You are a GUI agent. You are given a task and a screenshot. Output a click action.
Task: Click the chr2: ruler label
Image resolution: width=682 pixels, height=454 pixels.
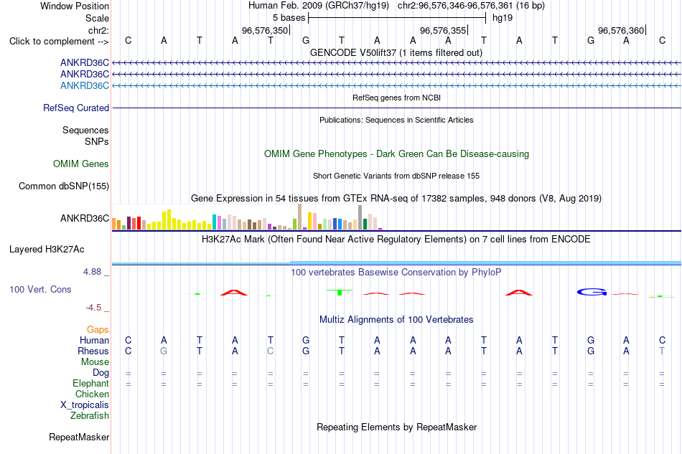(98, 30)
